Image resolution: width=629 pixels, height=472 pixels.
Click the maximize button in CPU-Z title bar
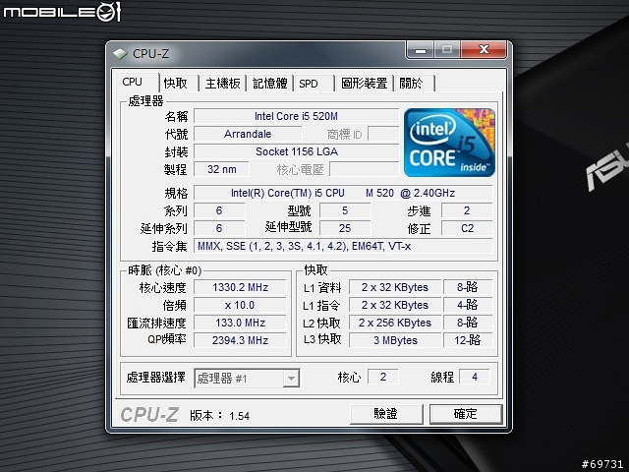(x=447, y=50)
